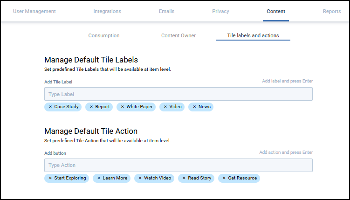Switch to the Consumption sub-tab
This screenshot has height=200, width=350.
pos(104,35)
